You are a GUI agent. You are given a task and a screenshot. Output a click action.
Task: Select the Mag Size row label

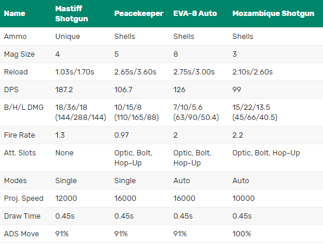[19, 54]
